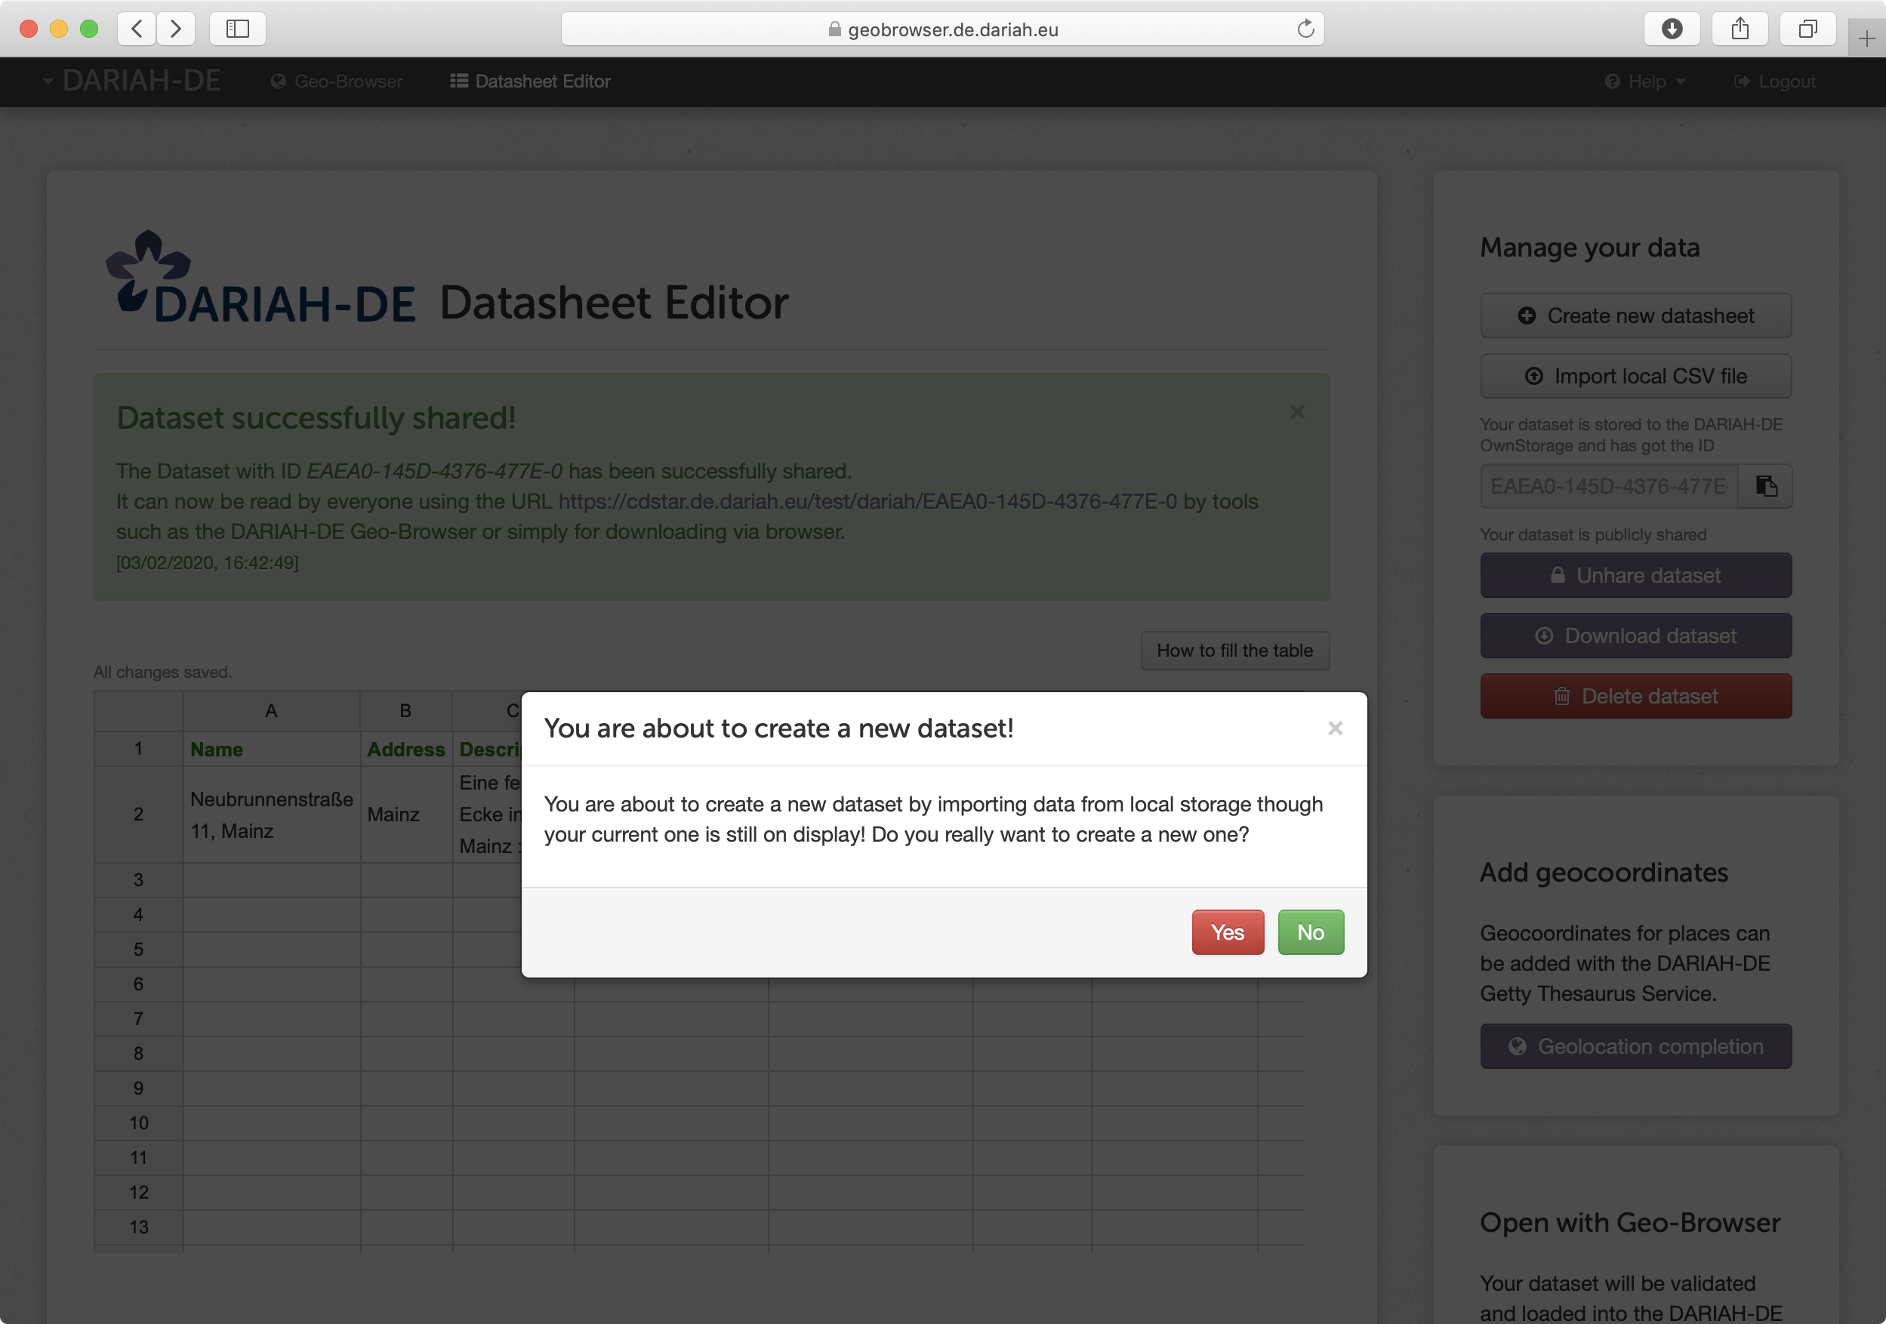Select row 10 header
The height and width of the screenshot is (1324, 1886).
pos(138,1122)
